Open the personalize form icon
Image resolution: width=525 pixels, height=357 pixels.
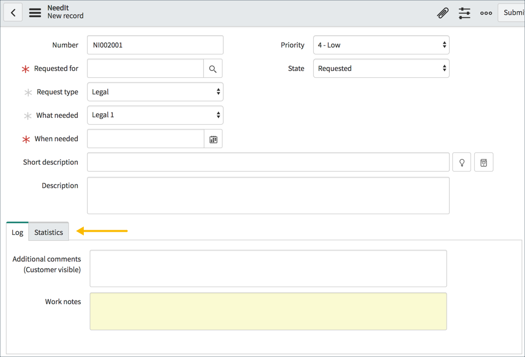click(x=464, y=12)
